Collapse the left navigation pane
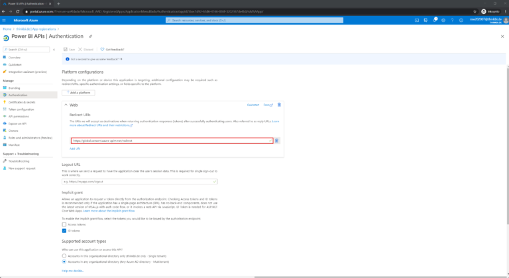 [x=54, y=49]
